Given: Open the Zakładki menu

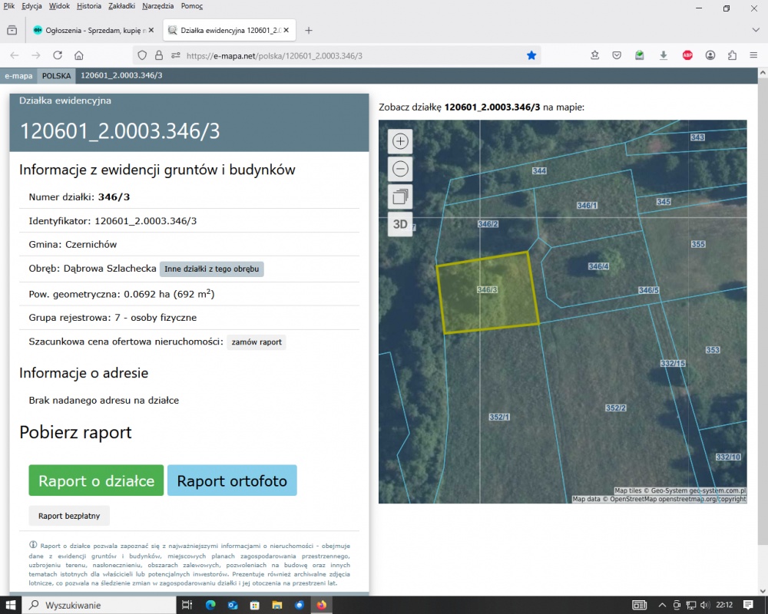Looking at the screenshot, I should click(x=122, y=5).
